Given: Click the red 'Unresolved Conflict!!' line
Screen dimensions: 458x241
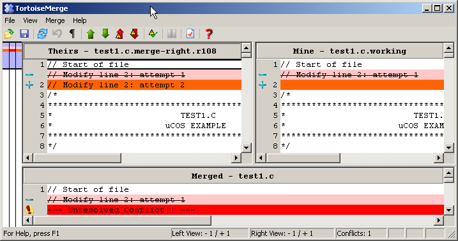Looking at the screenshot, I should (x=245, y=210).
